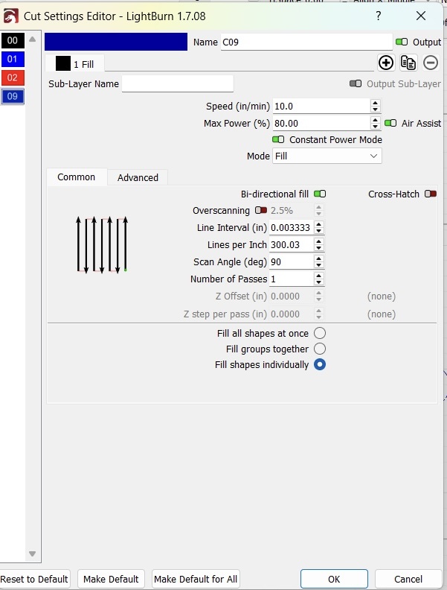The width and height of the screenshot is (447, 590).
Task: Select layer 09 in the layer list
Action: pyautogui.click(x=13, y=96)
